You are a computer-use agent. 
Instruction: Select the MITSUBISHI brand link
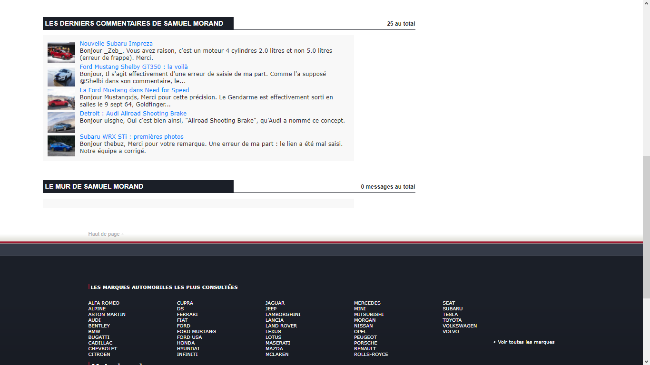(x=369, y=315)
